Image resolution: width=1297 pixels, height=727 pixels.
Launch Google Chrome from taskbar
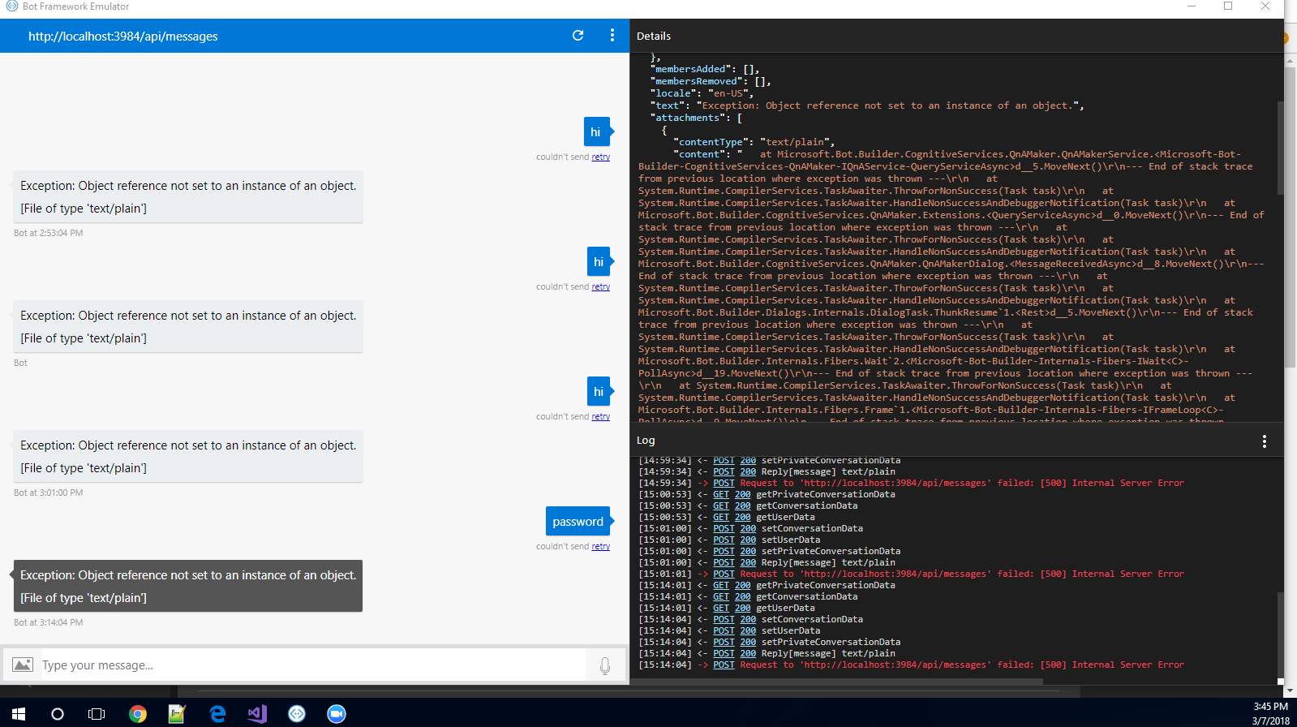coord(138,714)
